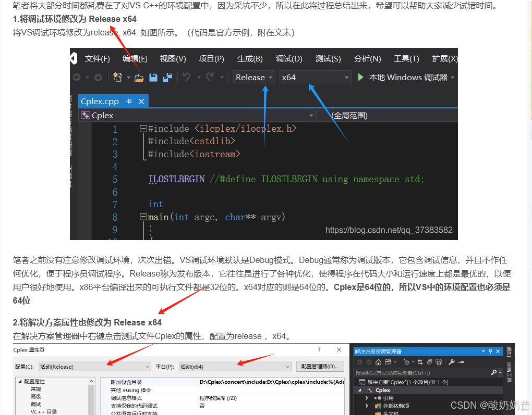Click the help question mark in Cplex property page
Viewport: 532px width, 415px height.
point(319,349)
